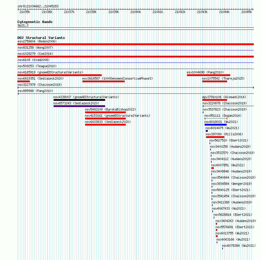Select nsv4165919 (gnomADStructuralVariants) label

coord(50,72)
